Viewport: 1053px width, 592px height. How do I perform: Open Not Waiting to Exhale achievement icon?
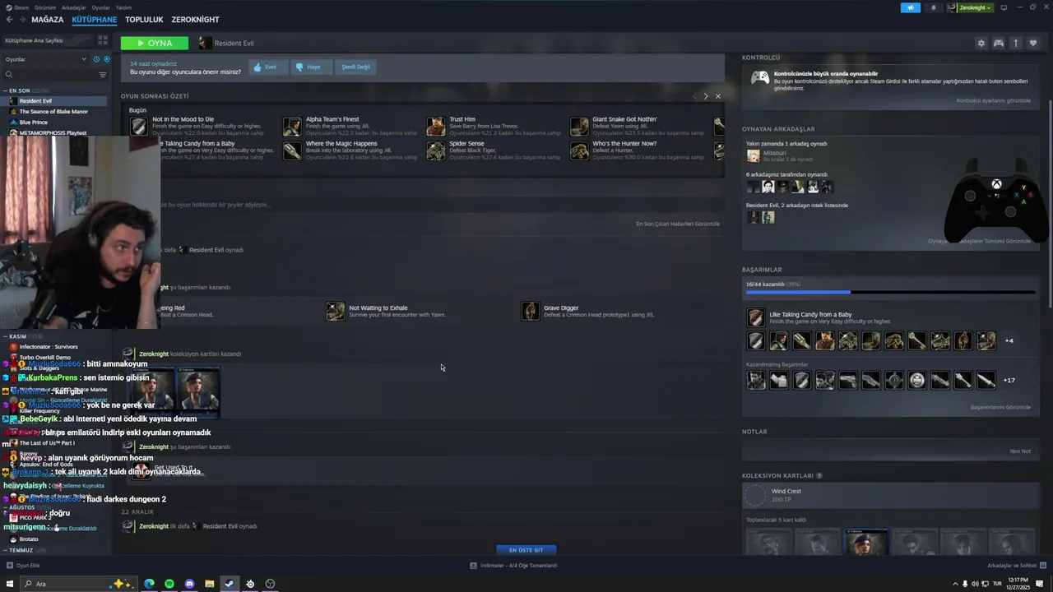[x=336, y=311]
